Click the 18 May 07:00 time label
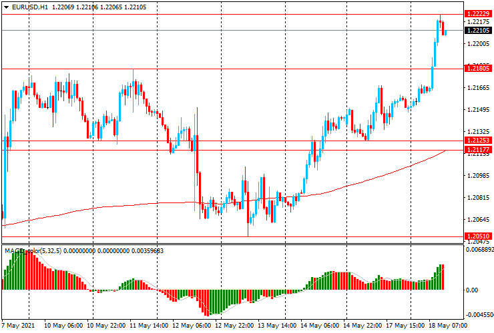Image resolution: width=494 pixels, height=333 pixels. [x=448, y=326]
